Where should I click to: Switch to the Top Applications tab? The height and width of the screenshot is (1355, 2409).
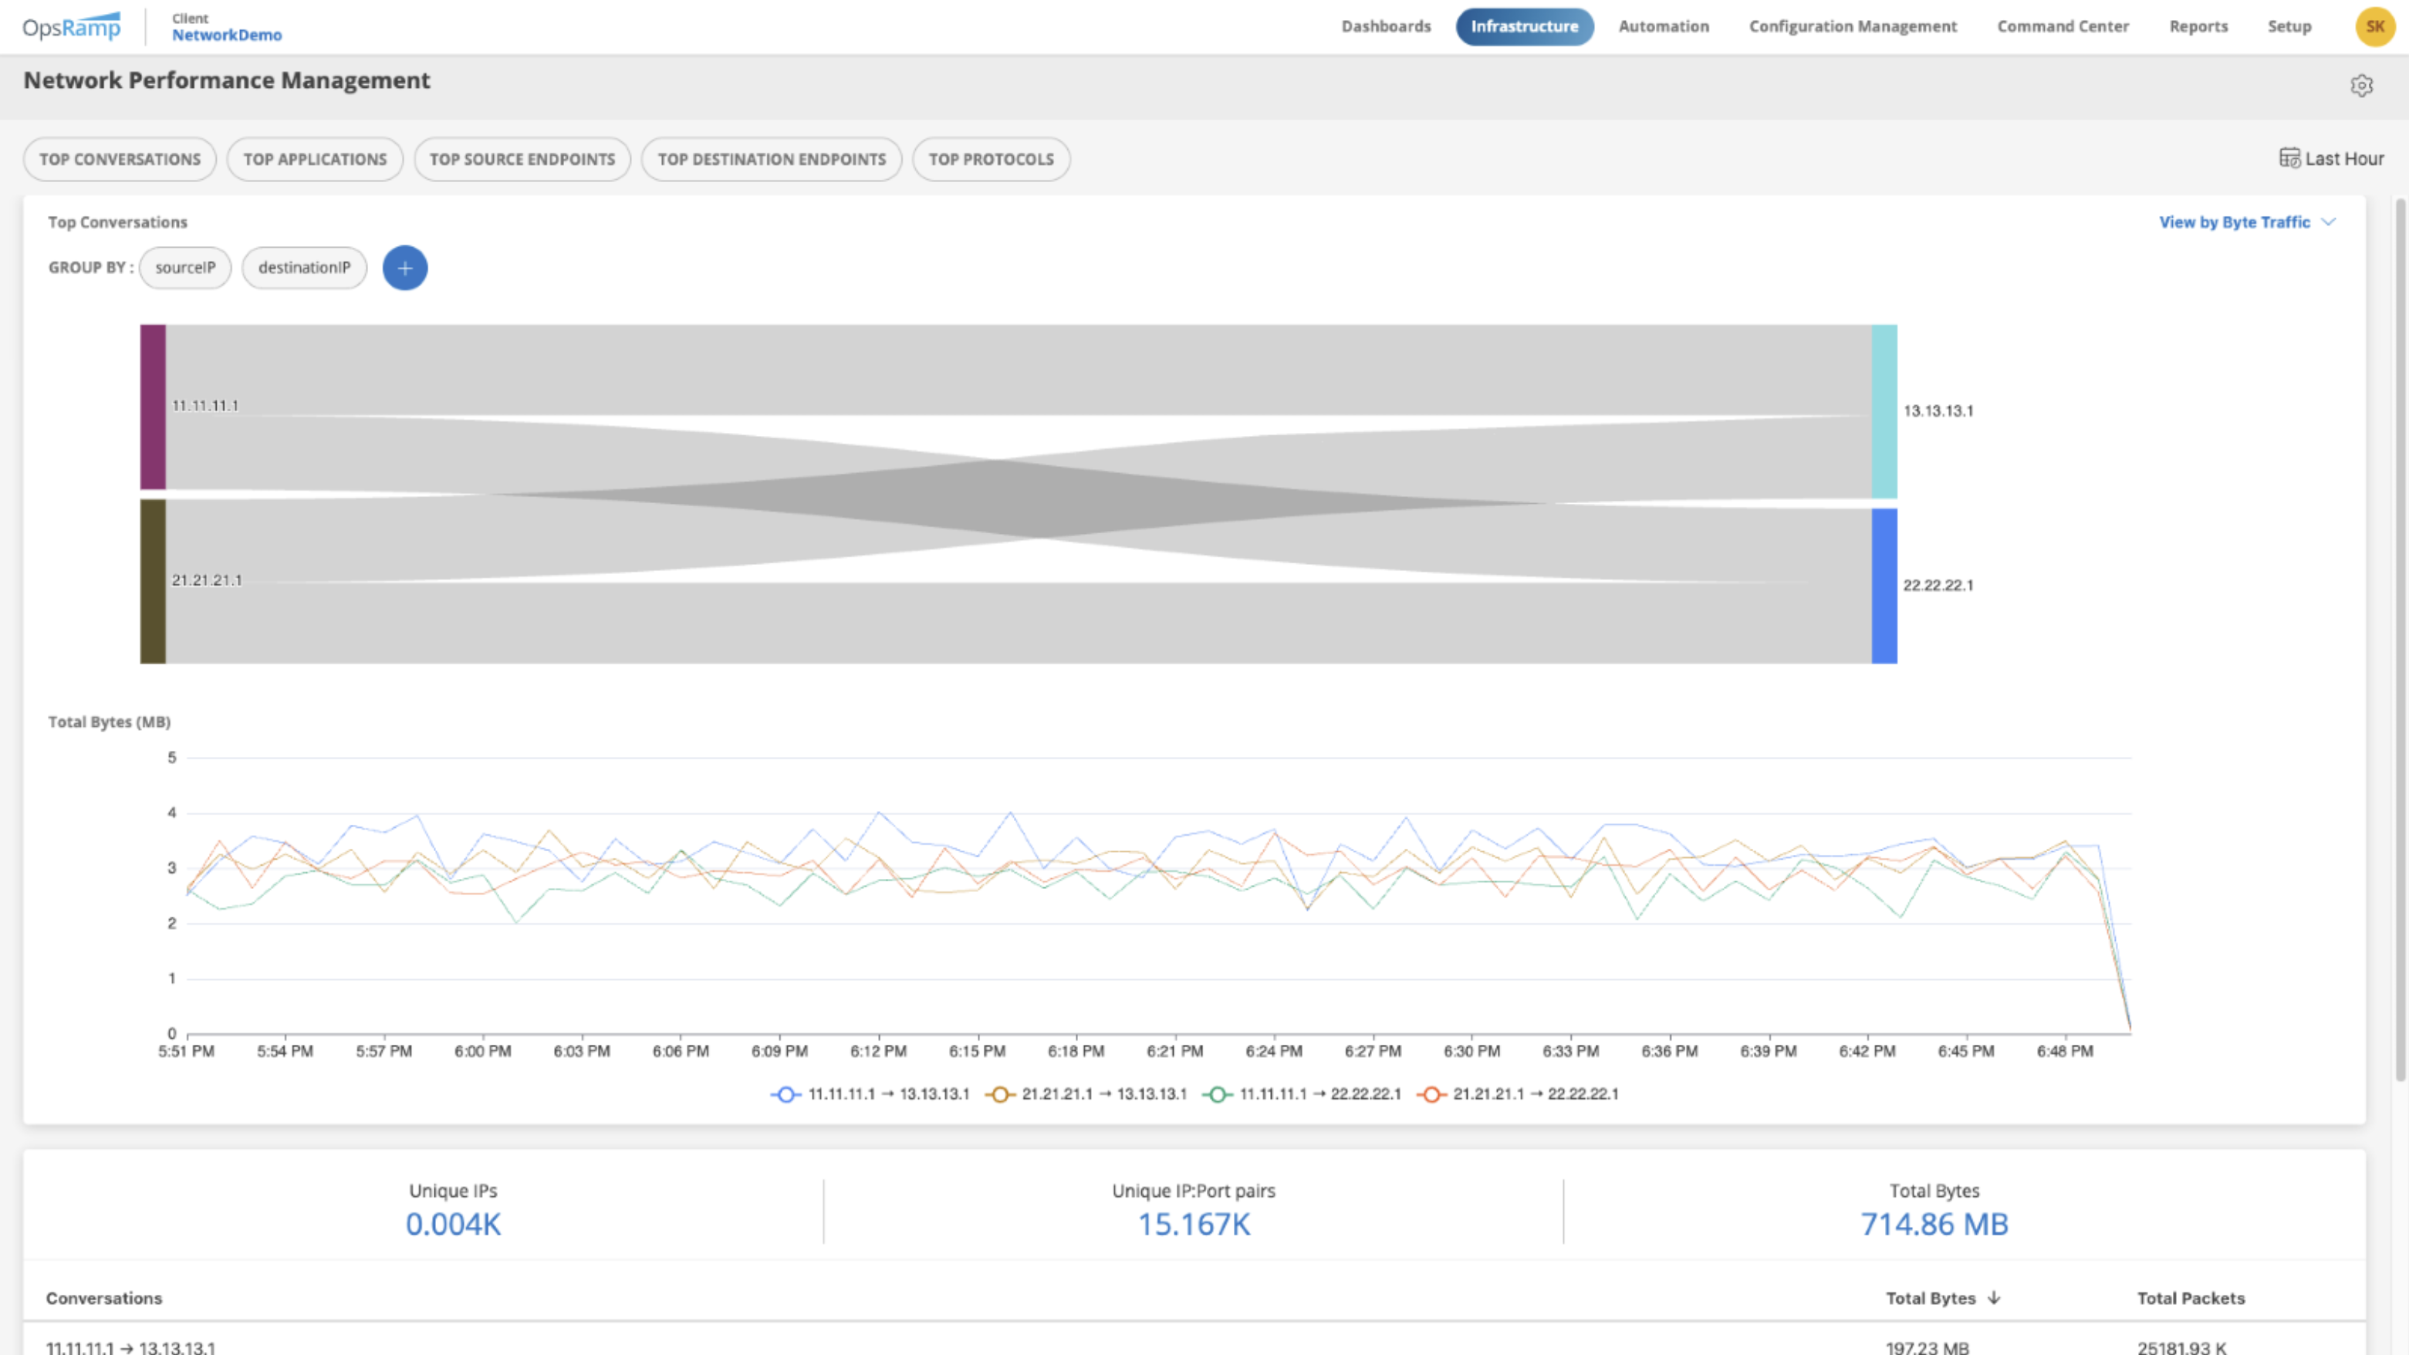pos(314,159)
